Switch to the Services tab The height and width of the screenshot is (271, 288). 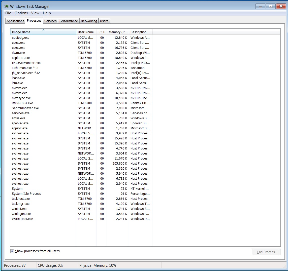click(50, 21)
